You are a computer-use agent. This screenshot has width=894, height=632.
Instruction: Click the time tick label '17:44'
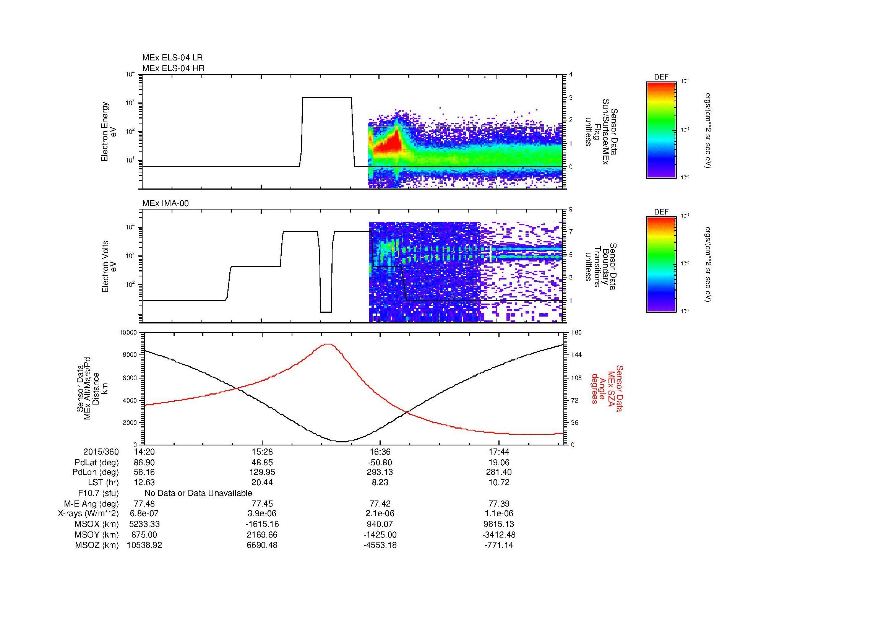point(499,452)
